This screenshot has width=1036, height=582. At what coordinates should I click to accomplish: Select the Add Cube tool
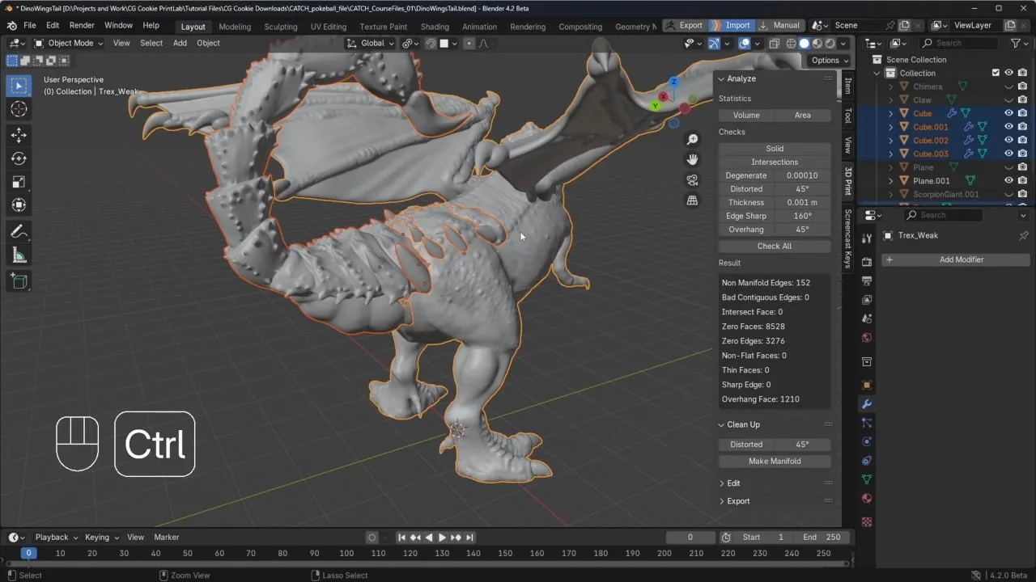(x=19, y=281)
